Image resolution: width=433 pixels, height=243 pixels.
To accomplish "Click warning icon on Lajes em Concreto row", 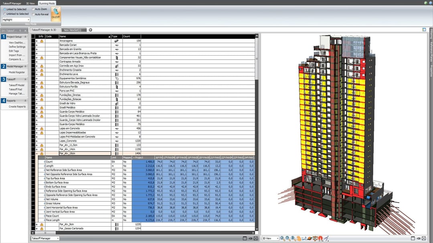I will [42, 129].
